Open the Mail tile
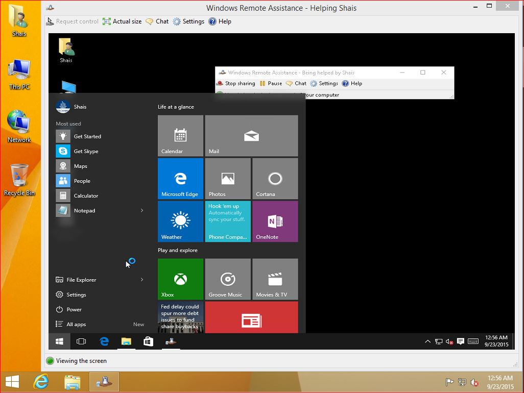This screenshot has width=524, height=393. pos(252,136)
